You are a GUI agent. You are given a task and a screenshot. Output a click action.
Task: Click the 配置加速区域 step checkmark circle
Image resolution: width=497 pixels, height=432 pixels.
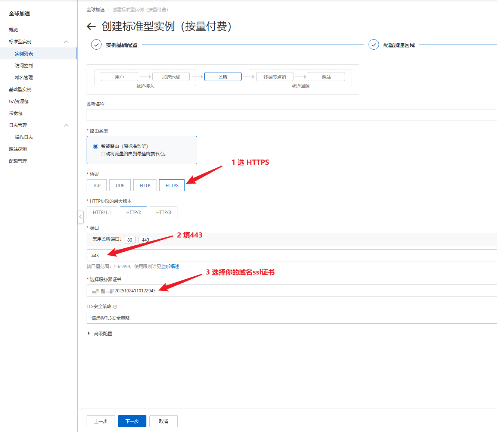pos(373,45)
